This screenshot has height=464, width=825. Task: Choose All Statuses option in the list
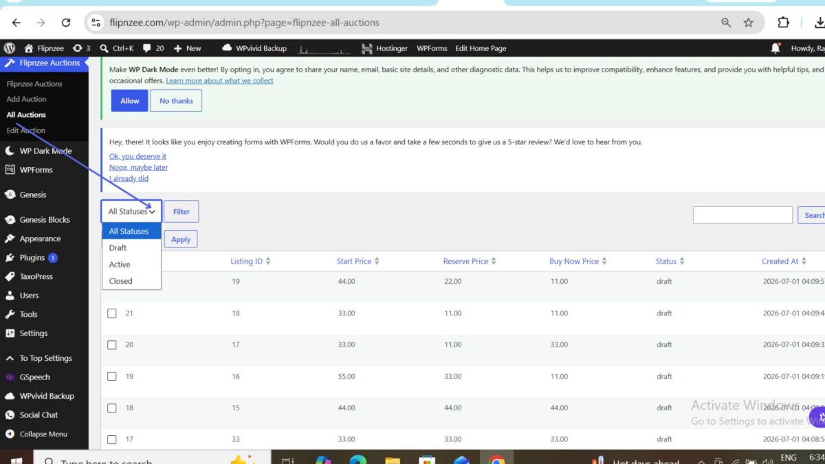131,231
